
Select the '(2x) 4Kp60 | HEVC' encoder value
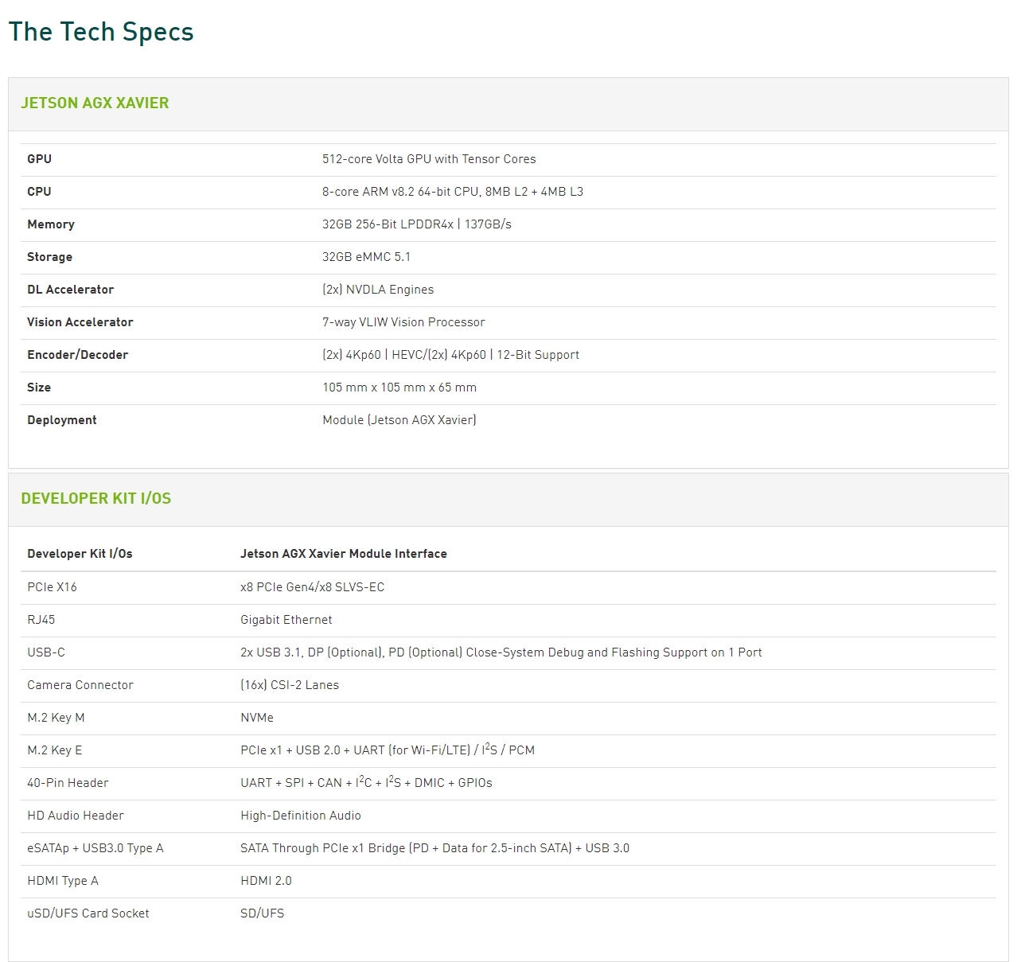[451, 355]
